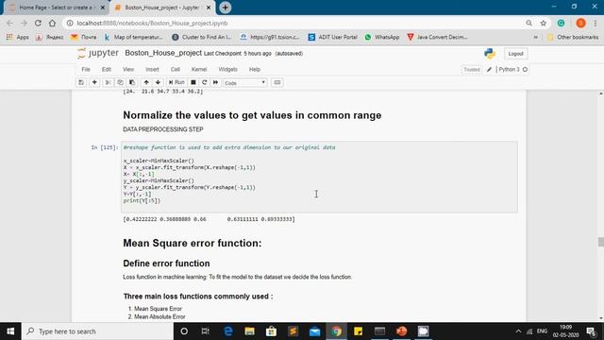Click the Python logo icon
This screenshot has width=604, height=340.
[x=490, y=53]
